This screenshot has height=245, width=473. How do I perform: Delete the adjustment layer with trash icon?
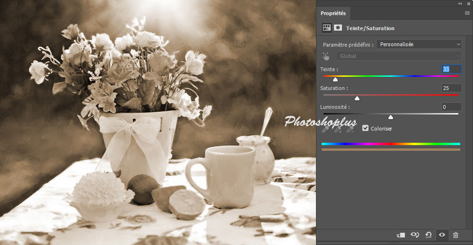point(455,235)
